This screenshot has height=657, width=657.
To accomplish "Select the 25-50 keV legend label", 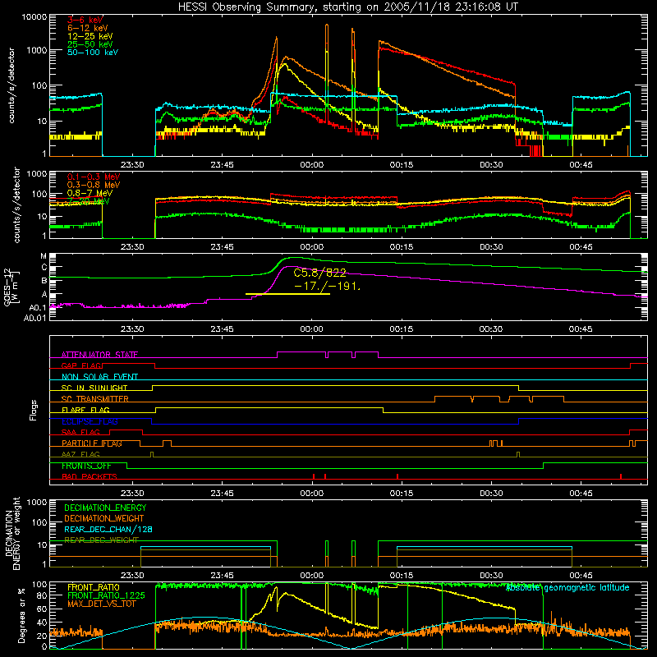I will pyautogui.click(x=90, y=44).
